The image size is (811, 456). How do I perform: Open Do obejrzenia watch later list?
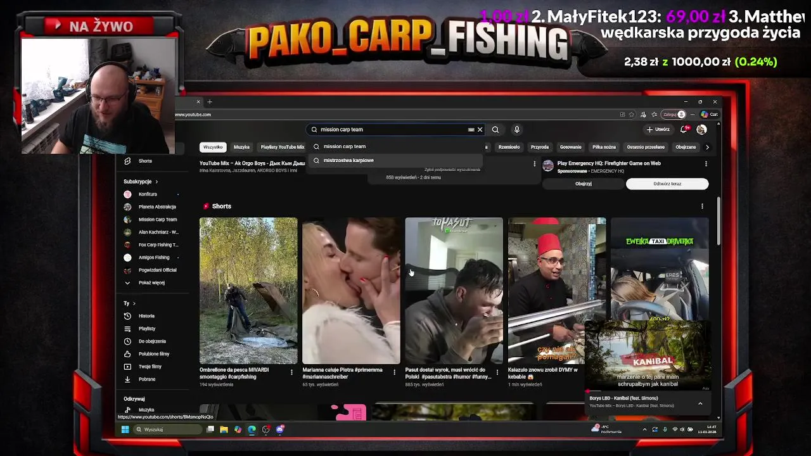(152, 341)
